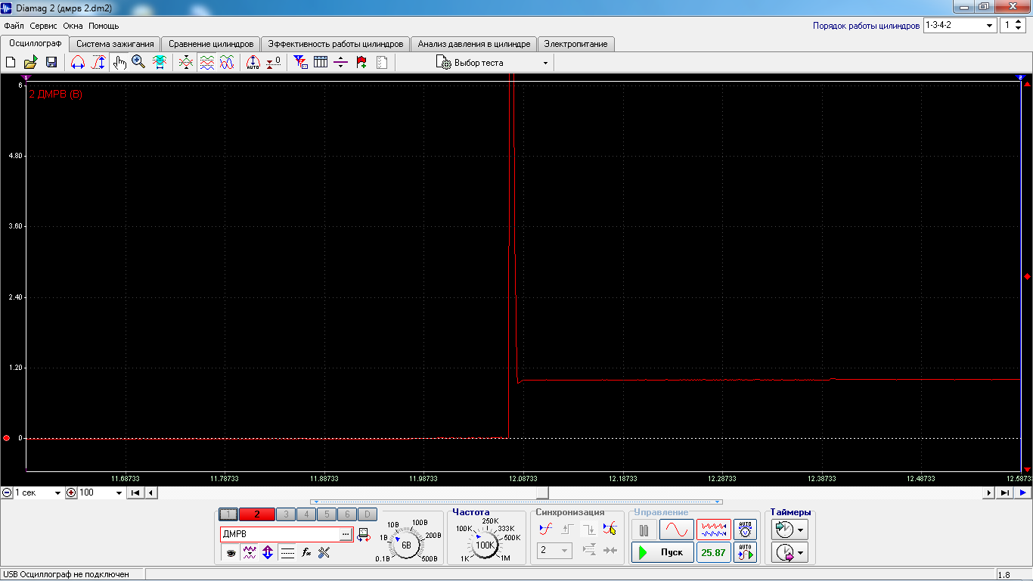Create a new file with the blank page icon
The height and width of the screenshot is (581, 1033).
[x=11, y=63]
